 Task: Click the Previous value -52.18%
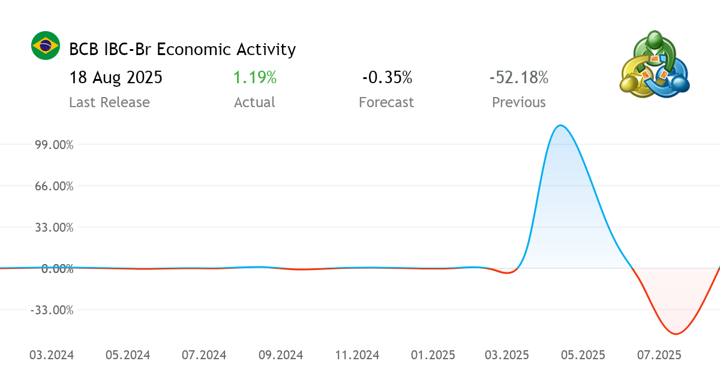(519, 78)
